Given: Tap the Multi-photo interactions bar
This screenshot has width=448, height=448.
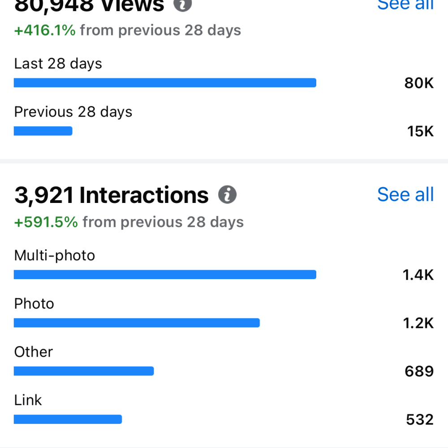Looking at the screenshot, I should (x=165, y=274).
